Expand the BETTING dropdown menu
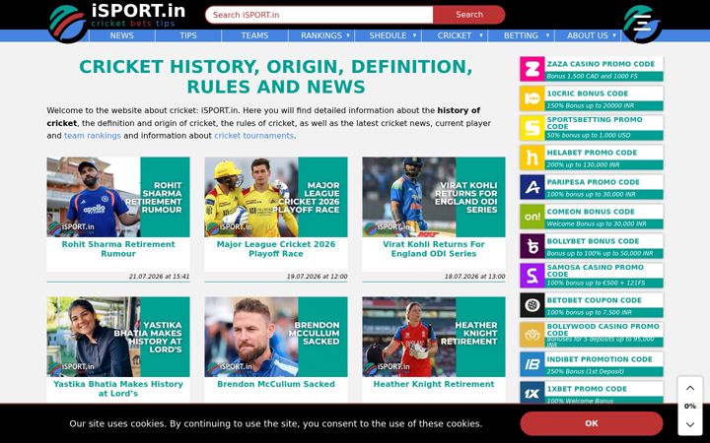 pos(522,35)
